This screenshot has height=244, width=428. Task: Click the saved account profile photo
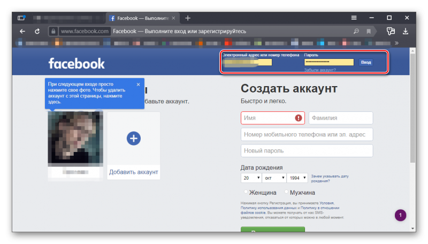click(x=75, y=138)
